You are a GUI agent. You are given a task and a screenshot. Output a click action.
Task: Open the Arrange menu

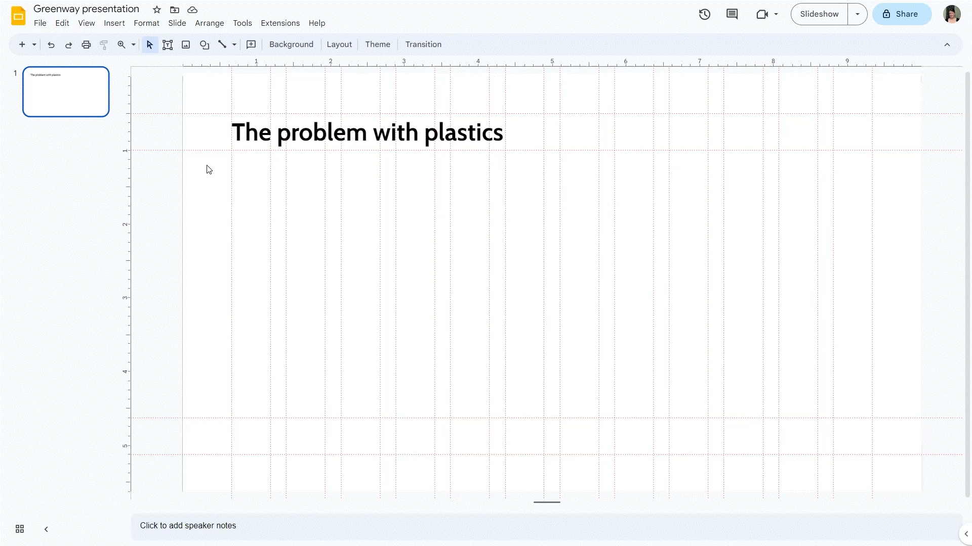(x=209, y=23)
